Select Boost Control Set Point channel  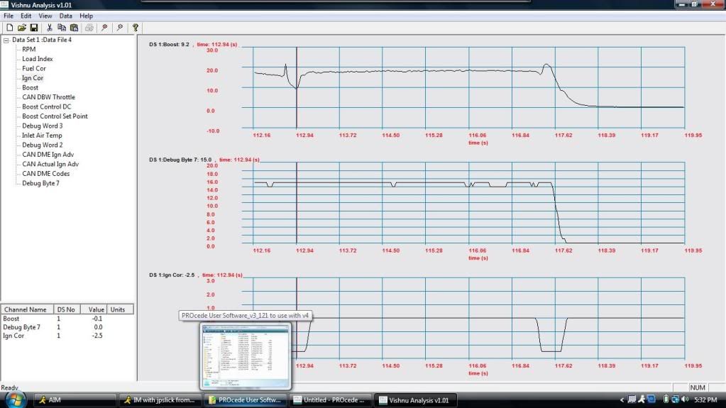(55, 116)
